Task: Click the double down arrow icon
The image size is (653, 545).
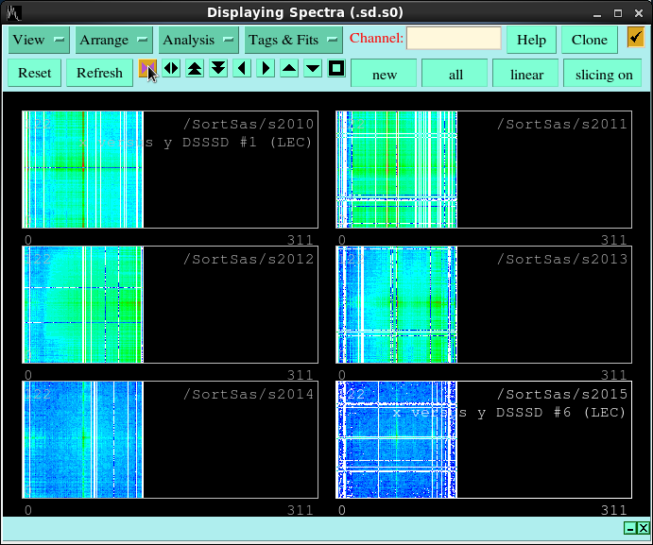Action: tap(218, 69)
